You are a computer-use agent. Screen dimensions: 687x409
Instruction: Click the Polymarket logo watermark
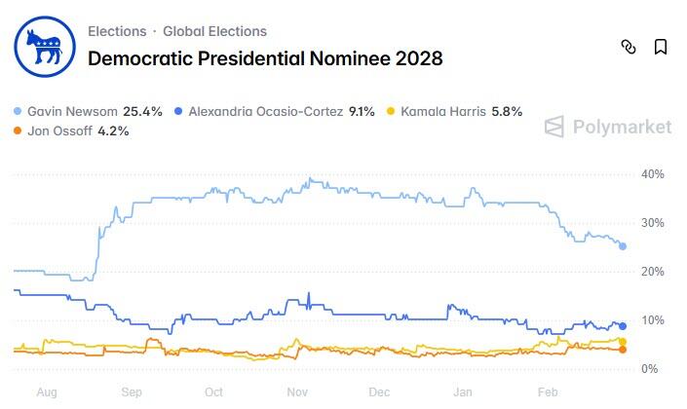608,127
